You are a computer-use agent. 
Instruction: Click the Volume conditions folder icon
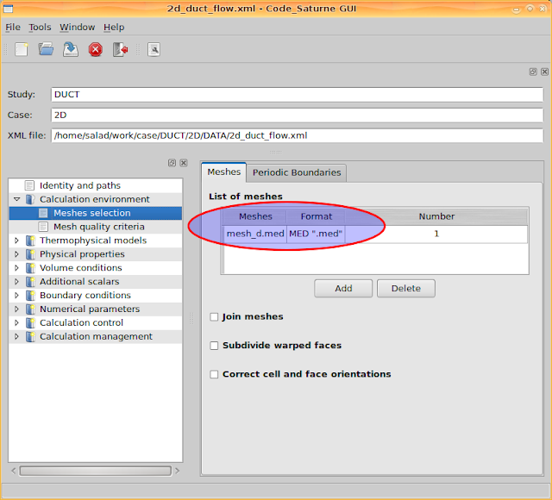[x=31, y=268]
